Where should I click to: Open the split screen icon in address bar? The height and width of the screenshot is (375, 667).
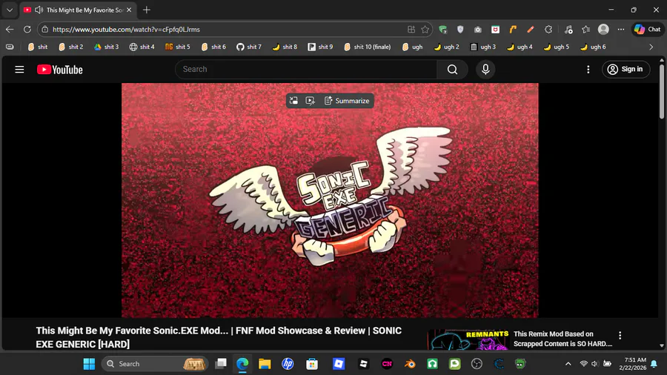pyautogui.click(x=411, y=30)
